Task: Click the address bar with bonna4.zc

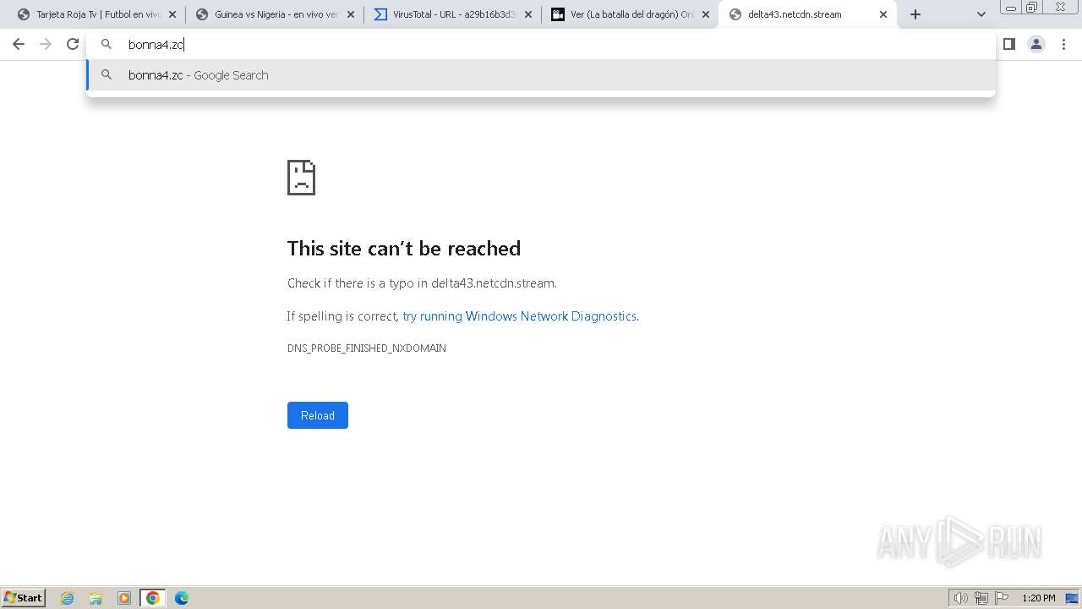Action: [x=541, y=45]
